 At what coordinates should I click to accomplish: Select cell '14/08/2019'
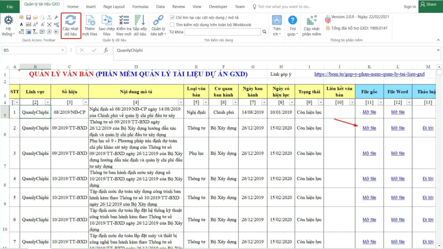click(x=253, y=112)
